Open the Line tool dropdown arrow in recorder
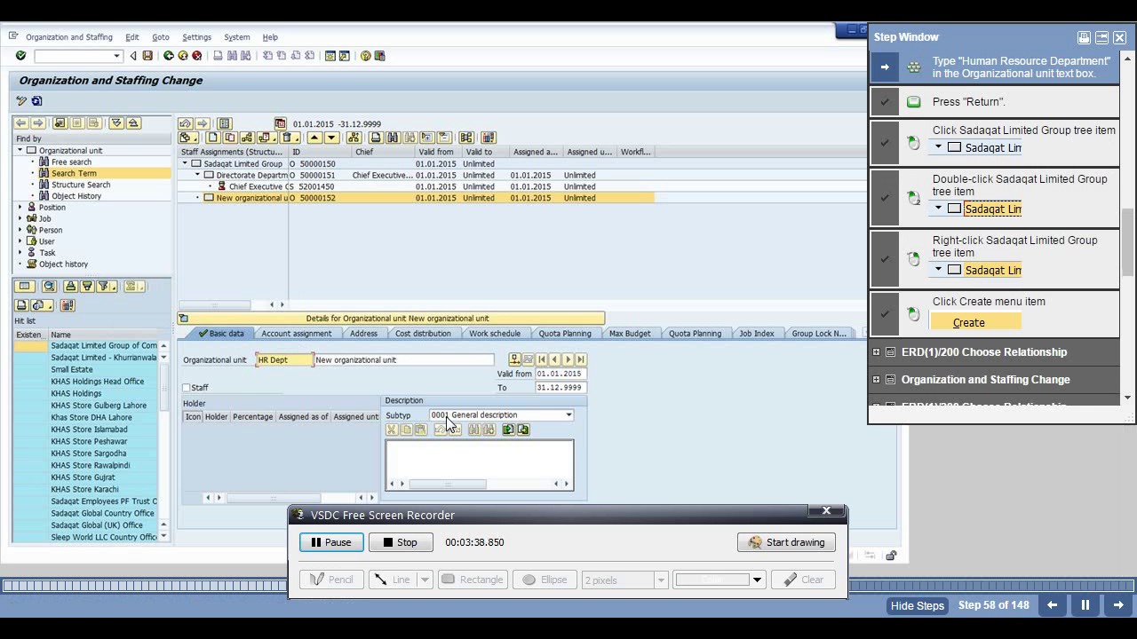 coord(425,580)
